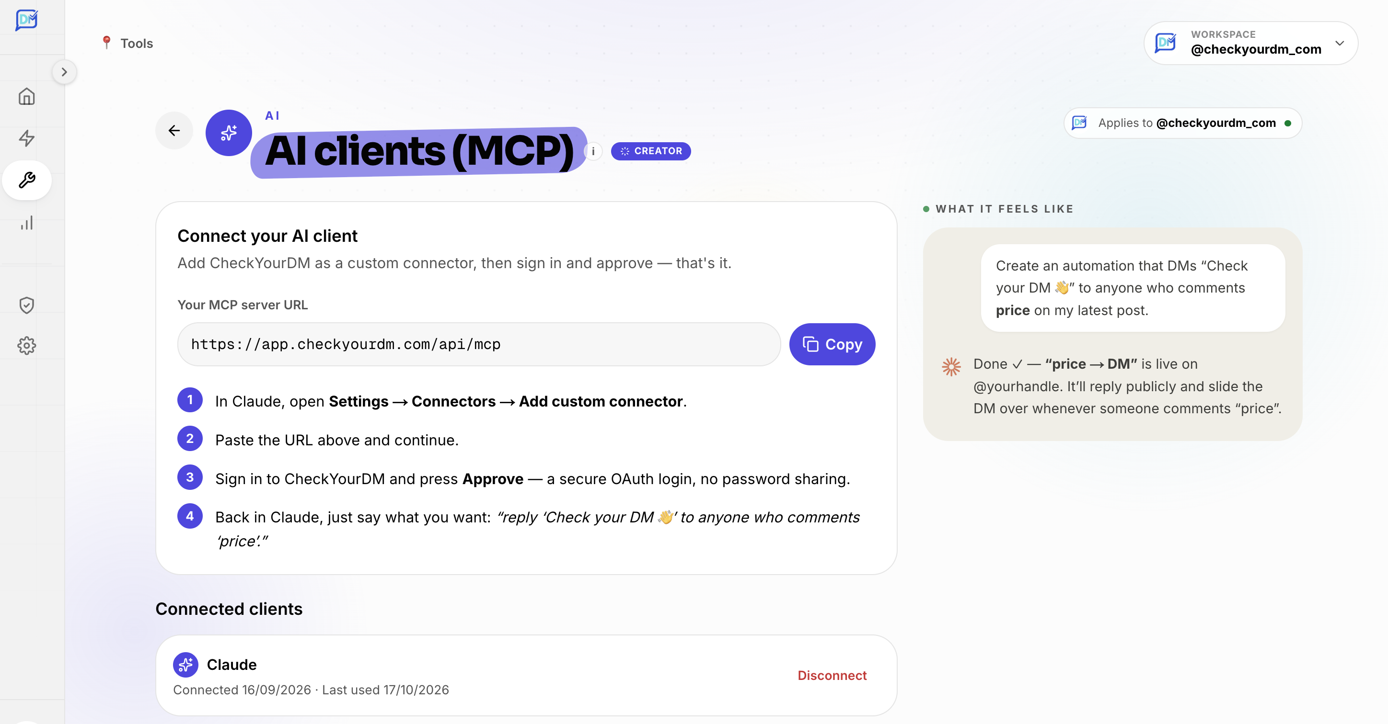Click the purple AI sparkle header icon
Screen dimensions: 1388x724
[229, 133]
